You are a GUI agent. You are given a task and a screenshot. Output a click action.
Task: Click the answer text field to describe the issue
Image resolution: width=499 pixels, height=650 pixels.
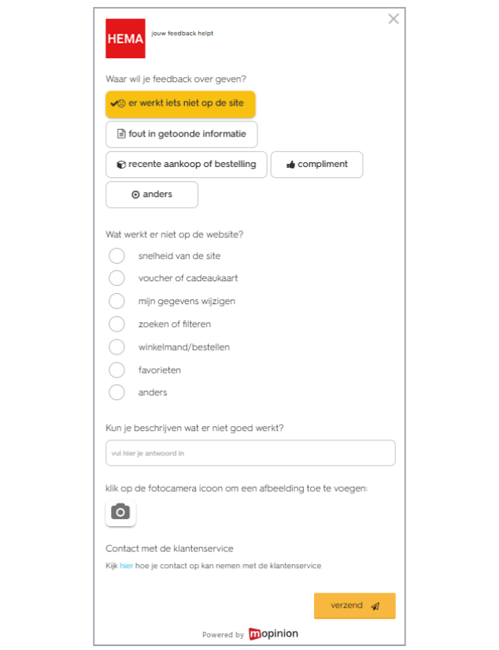click(249, 453)
